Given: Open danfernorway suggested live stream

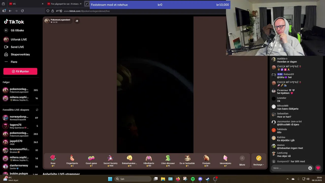Looking at the screenshot, I should (x=20, y=167).
